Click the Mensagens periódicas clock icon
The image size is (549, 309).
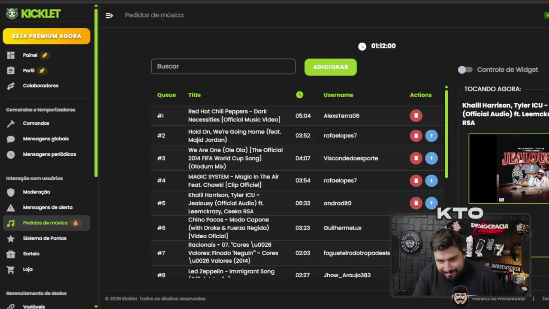[x=11, y=154]
